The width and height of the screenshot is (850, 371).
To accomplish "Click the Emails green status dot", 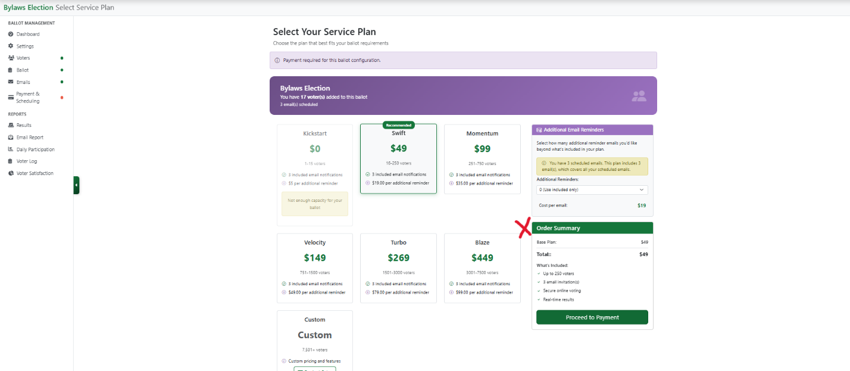I will pos(62,82).
